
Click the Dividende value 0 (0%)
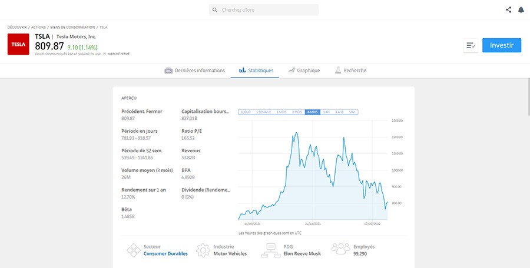(x=187, y=197)
